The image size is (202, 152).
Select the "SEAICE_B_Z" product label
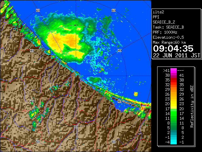point(164,22)
